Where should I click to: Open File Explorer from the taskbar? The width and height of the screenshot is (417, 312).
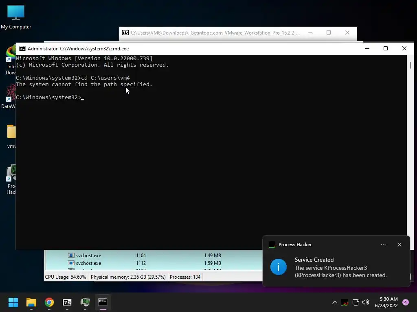click(31, 302)
